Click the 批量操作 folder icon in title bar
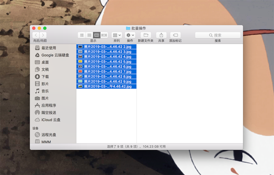 128,28
